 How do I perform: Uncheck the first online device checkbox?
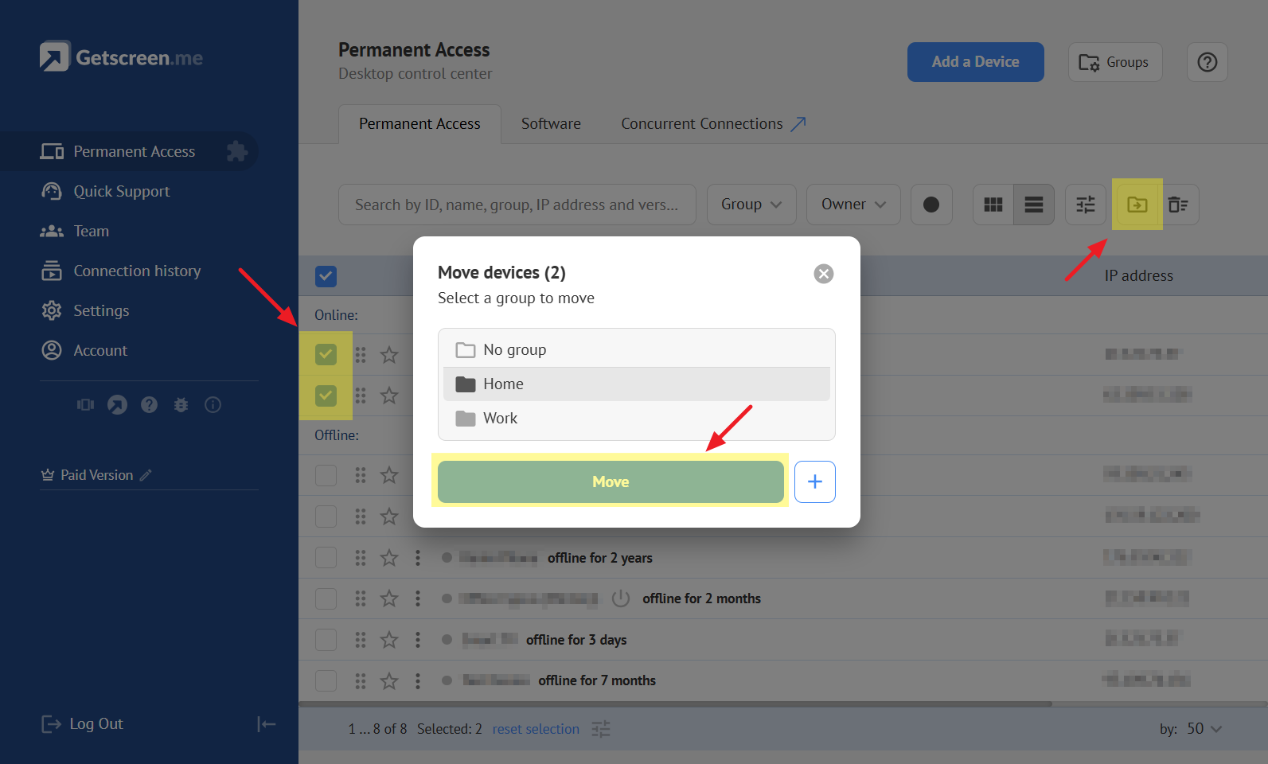coord(326,354)
